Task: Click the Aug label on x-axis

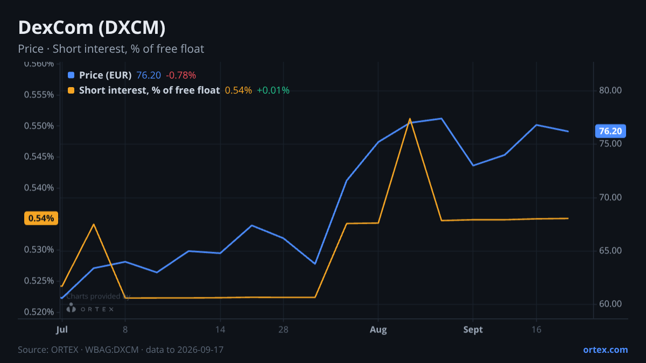Action: [378, 329]
